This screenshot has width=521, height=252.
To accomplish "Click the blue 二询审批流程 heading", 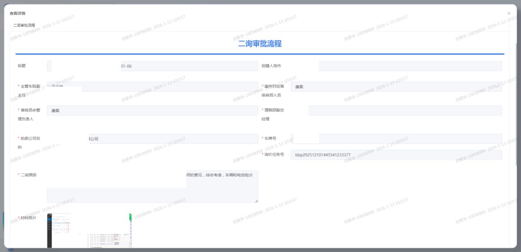I will [x=260, y=44].
